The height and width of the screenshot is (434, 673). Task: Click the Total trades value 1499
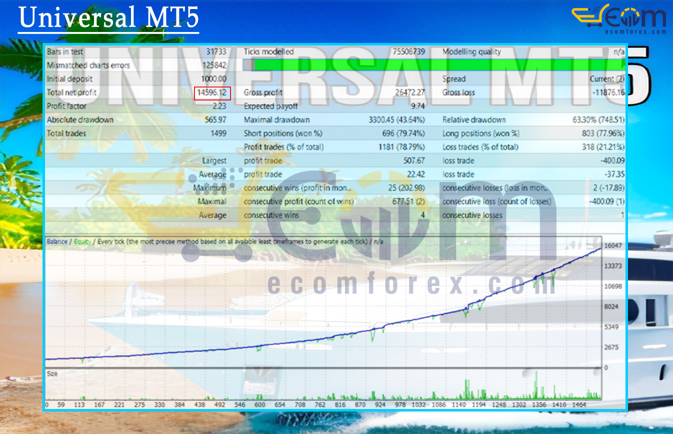coord(220,133)
